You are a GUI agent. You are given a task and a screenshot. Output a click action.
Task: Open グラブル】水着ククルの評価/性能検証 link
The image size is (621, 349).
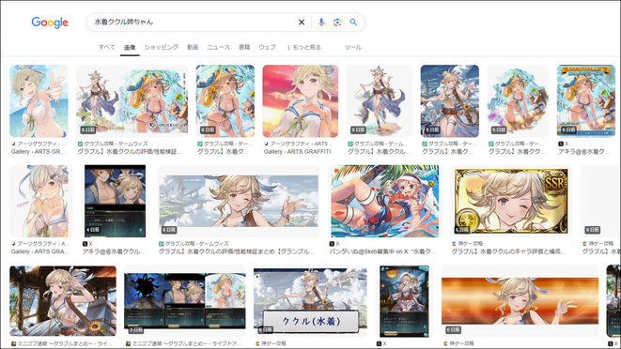coord(130,152)
